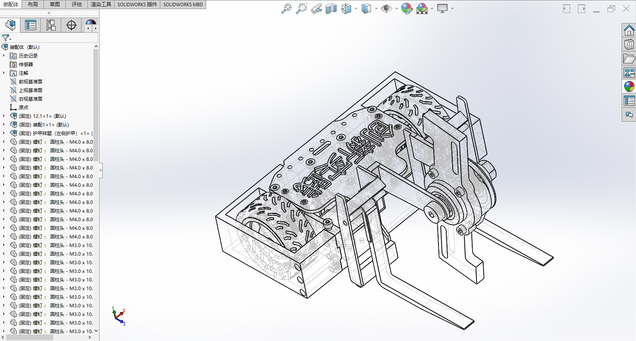Open the SOLIDWORKS 插件 tab

(137, 4)
